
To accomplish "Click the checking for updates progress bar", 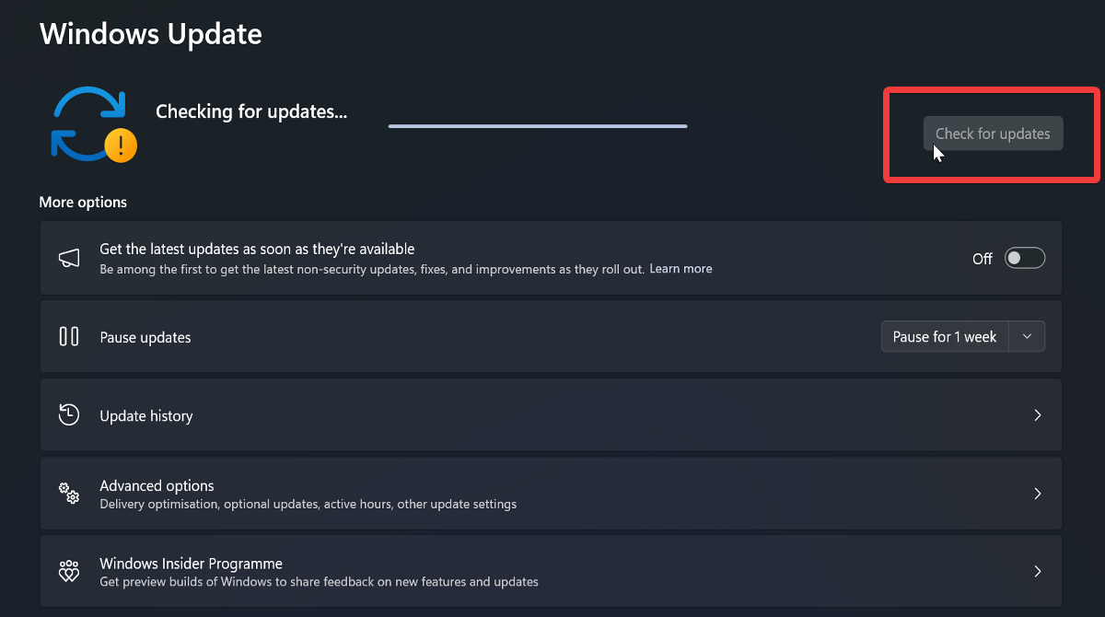I will [x=537, y=125].
